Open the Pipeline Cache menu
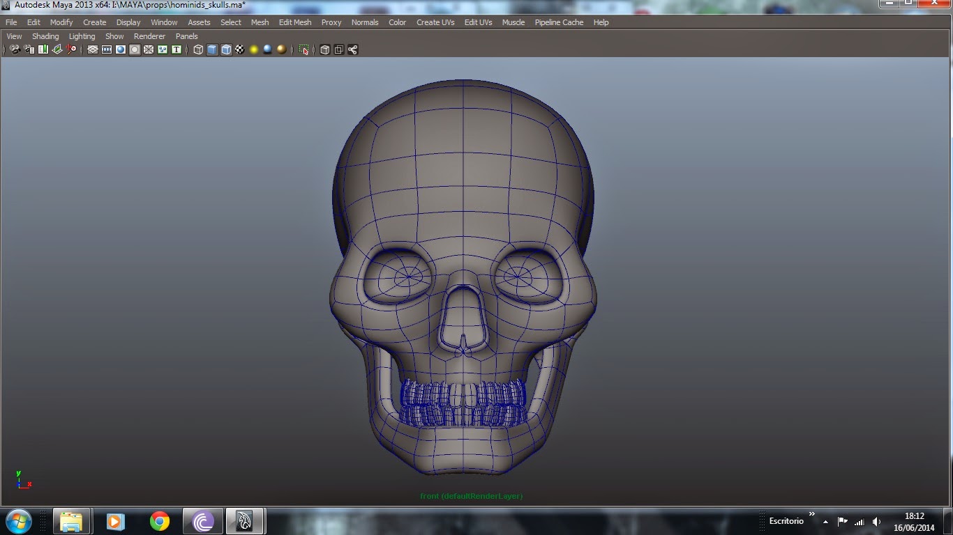 (x=558, y=22)
